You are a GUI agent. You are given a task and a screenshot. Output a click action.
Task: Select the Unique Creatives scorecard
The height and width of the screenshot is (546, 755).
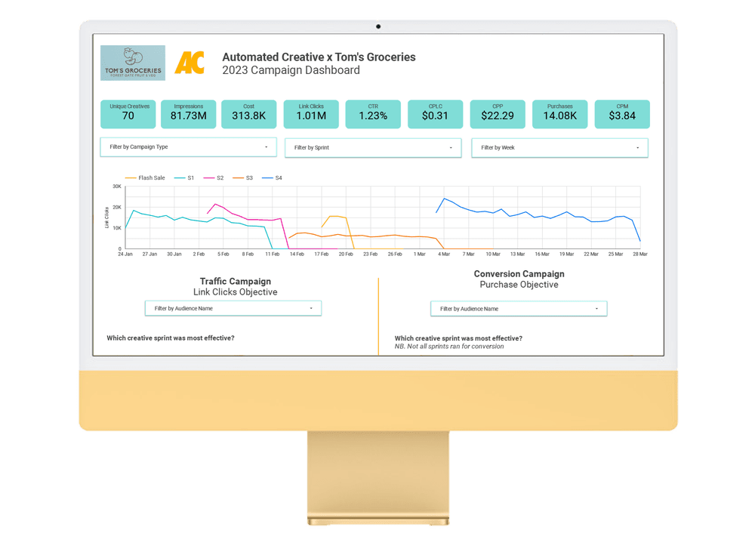[x=128, y=113]
